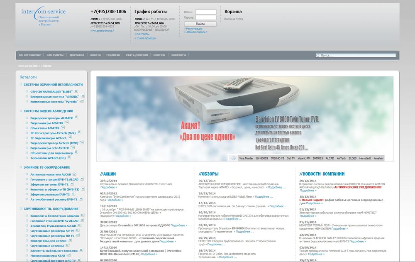Click the arrow icon beside Объективы AMATEK

63,128
